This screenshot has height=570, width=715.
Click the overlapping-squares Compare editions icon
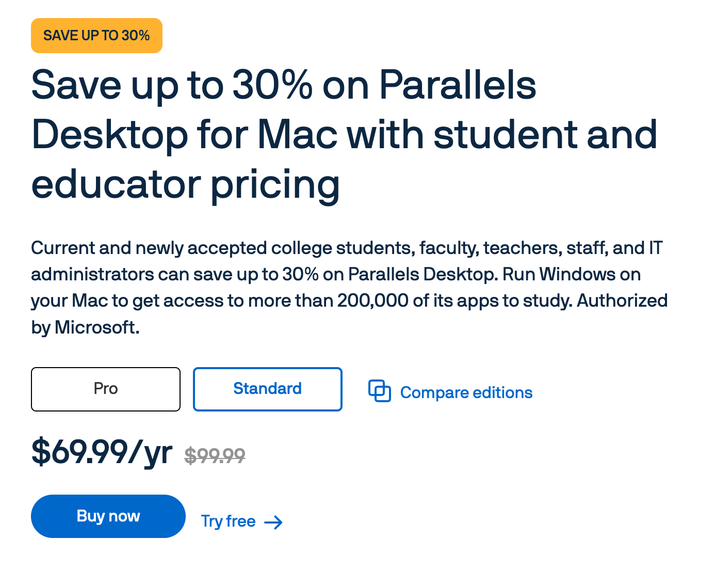pyautogui.click(x=380, y=391)
